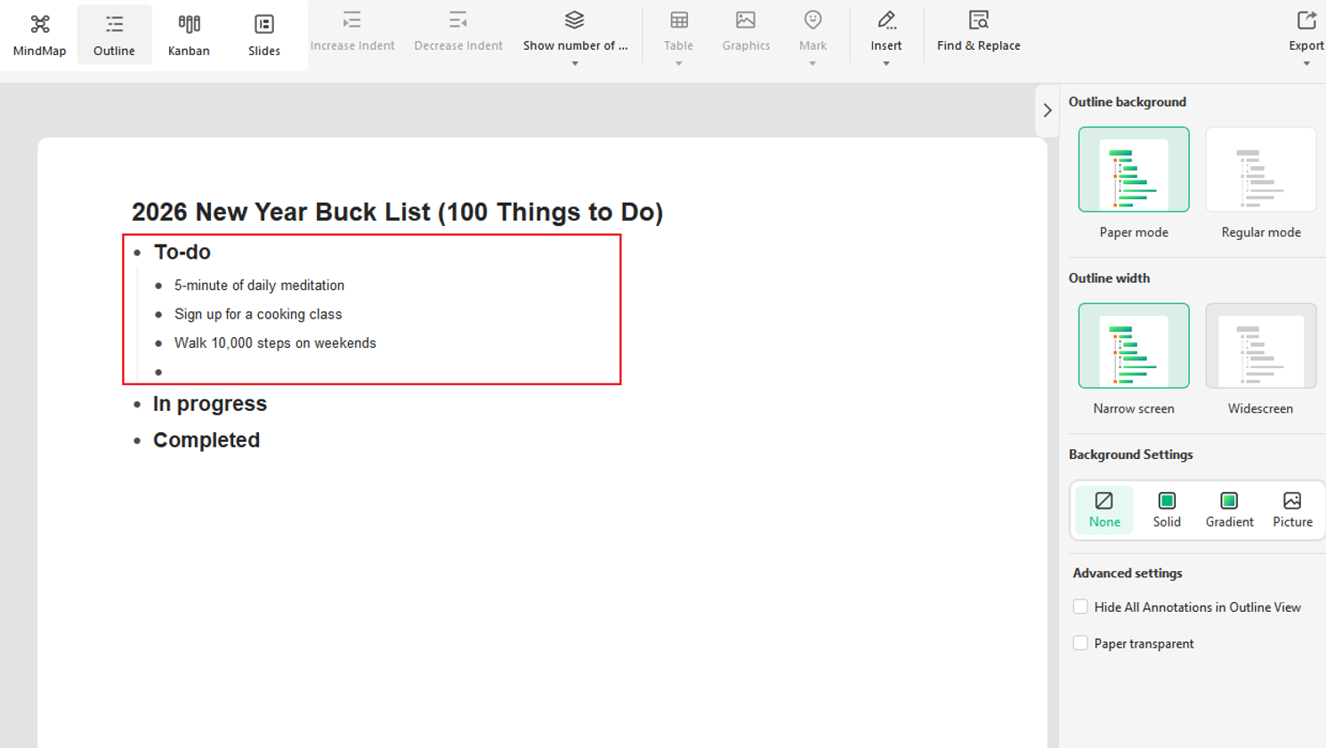The width and height of the screenshot is (1326, 748).
Task: Collapse the right side panel
Action: (x=1047, y=110)
